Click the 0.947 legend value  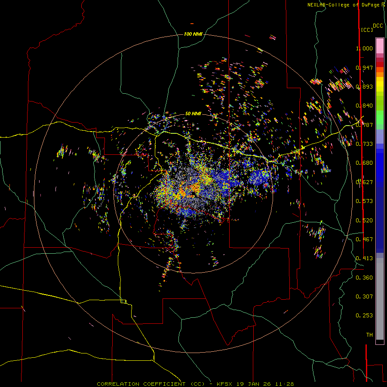[x=364, y=68]
